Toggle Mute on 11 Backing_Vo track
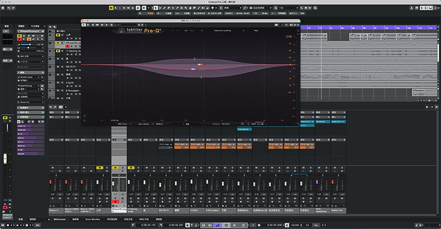 click(x=58, y=51)
